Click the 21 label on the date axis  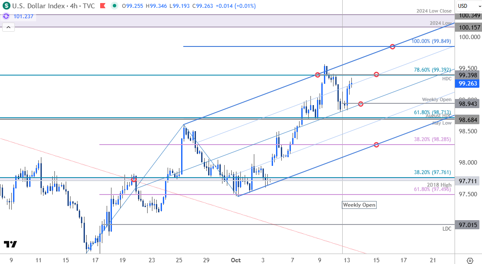click(433, 261)
